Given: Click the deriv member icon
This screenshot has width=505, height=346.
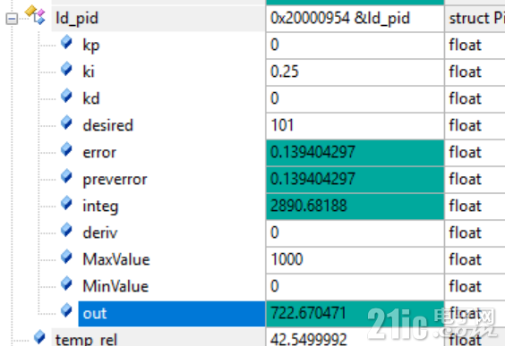Looking at the screenshot, I should [x=66, y=230].
